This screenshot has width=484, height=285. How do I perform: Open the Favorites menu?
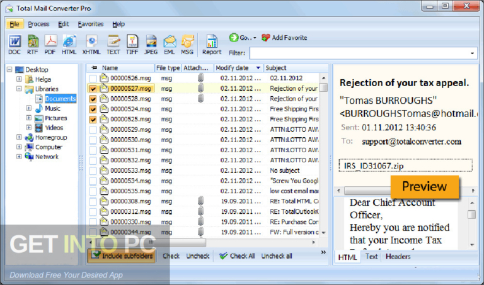pyautogui.click(x=91, y=24)
